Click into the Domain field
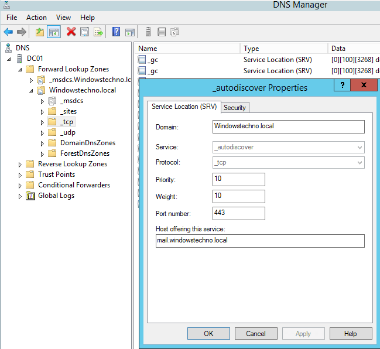Image resolution: width=380 pixels, height=349 pixels. click(289, 126)
